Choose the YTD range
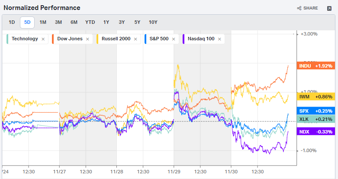Screen dimensions: 338x179 pos(90,22)
